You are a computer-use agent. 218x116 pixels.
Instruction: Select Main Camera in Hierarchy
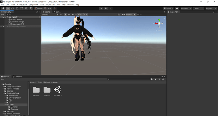(x=16, y=20)
